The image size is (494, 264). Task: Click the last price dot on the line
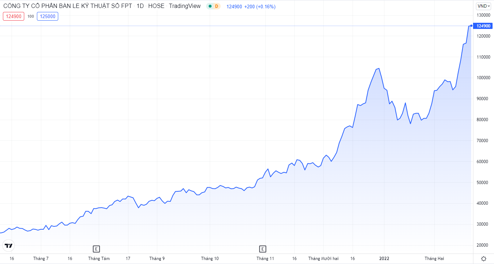coord(471,26)
